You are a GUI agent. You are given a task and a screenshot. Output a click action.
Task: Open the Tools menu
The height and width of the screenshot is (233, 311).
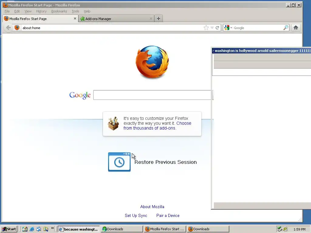(75, 11)
